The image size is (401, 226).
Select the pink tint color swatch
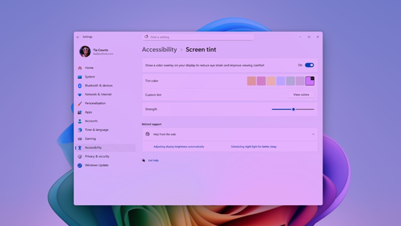click(x=261, y=81)
